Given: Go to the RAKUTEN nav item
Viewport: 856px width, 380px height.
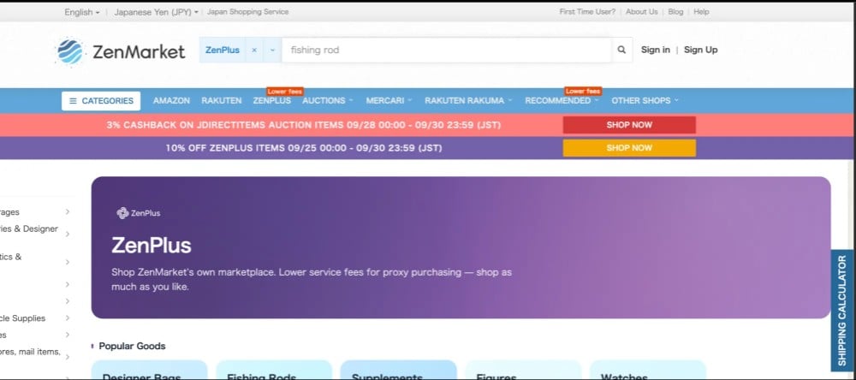Looking at the screenshot, I should pos(221,101).
